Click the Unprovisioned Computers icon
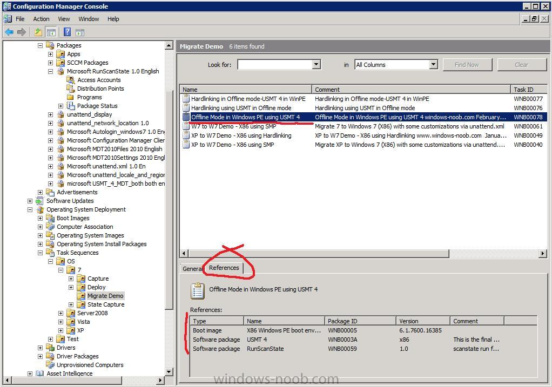The width and height of the screenshot is (552, 387). click(50, 365)
